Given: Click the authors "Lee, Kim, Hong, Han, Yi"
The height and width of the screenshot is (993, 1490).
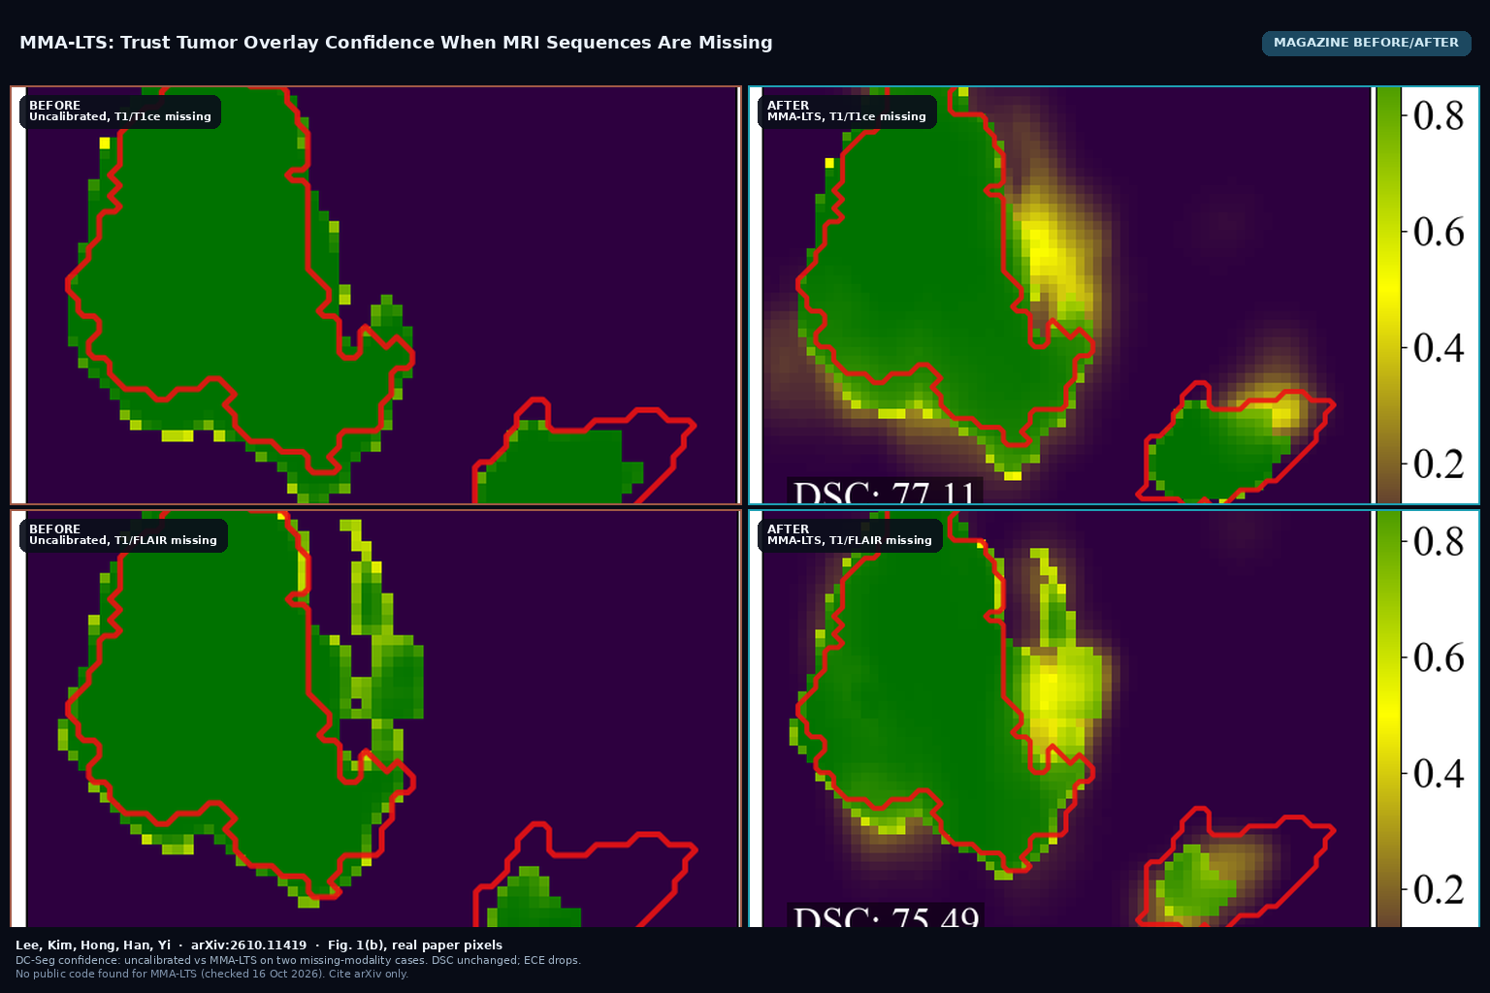Looking at the screenshot, I should 93,945.
